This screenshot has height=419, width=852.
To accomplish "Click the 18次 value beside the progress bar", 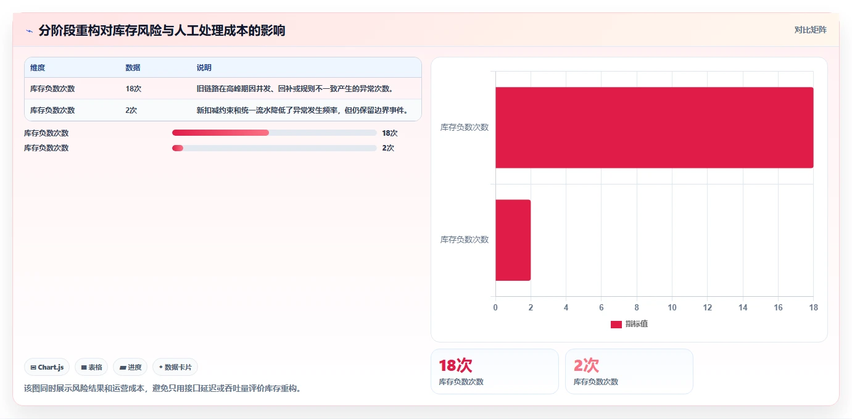I will pos(390,133).
